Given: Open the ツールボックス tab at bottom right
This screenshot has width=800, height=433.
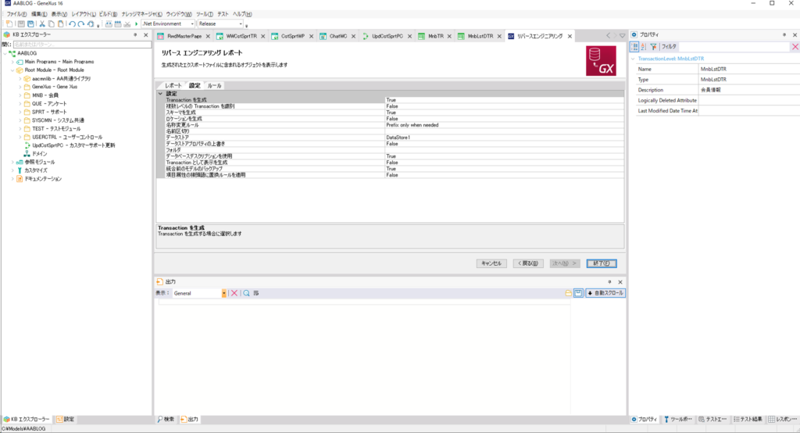Looking at the screenshot, I should coord(678,419).
